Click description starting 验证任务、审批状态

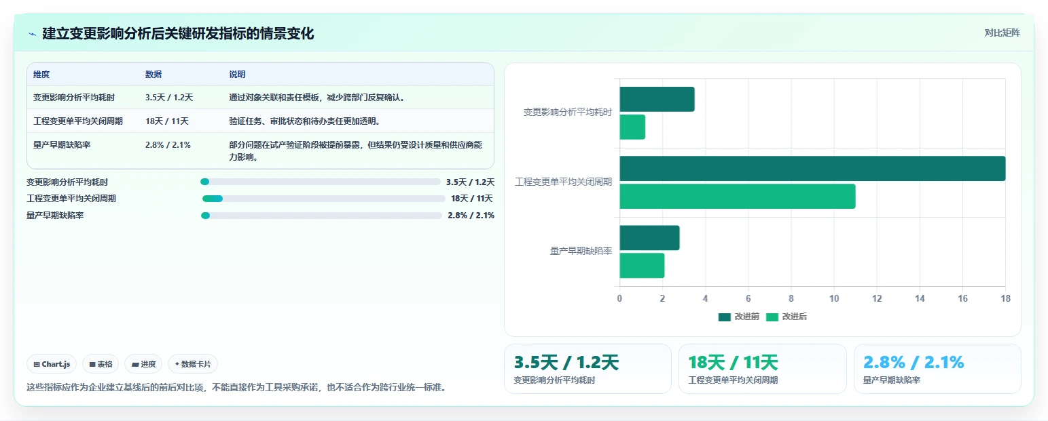304,121
